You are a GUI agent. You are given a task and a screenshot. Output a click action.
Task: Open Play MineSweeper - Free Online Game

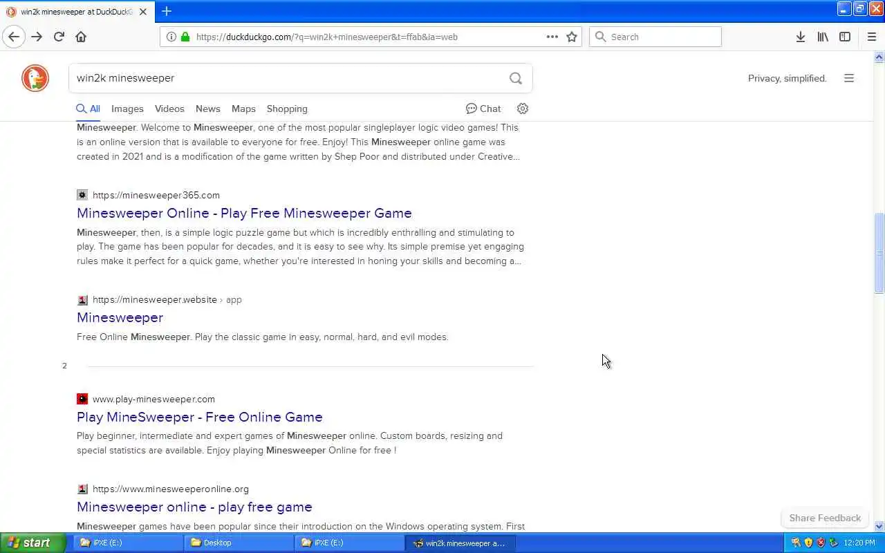200,417
